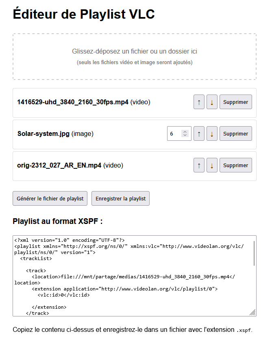Move Solar-system.jpg down one position

coord(212,134)
